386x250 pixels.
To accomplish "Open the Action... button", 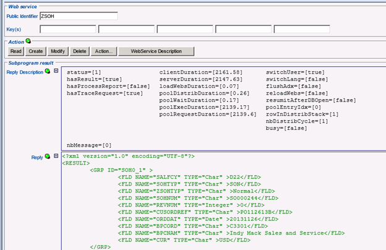I will point(103,51).
